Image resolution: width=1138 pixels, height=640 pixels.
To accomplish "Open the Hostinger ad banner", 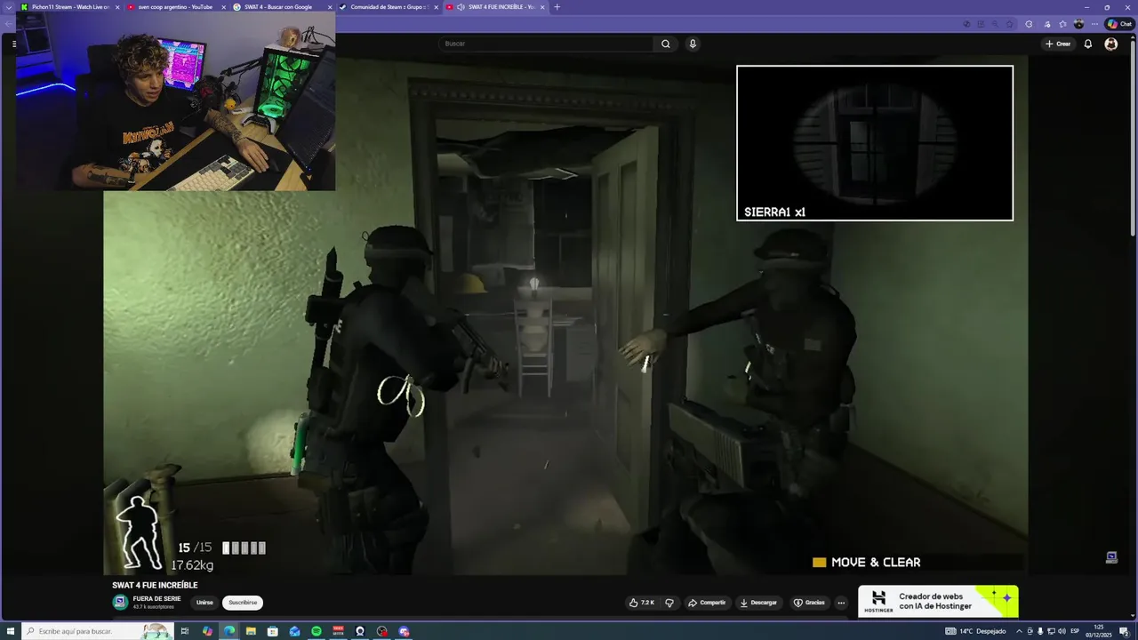I will 938,602.
